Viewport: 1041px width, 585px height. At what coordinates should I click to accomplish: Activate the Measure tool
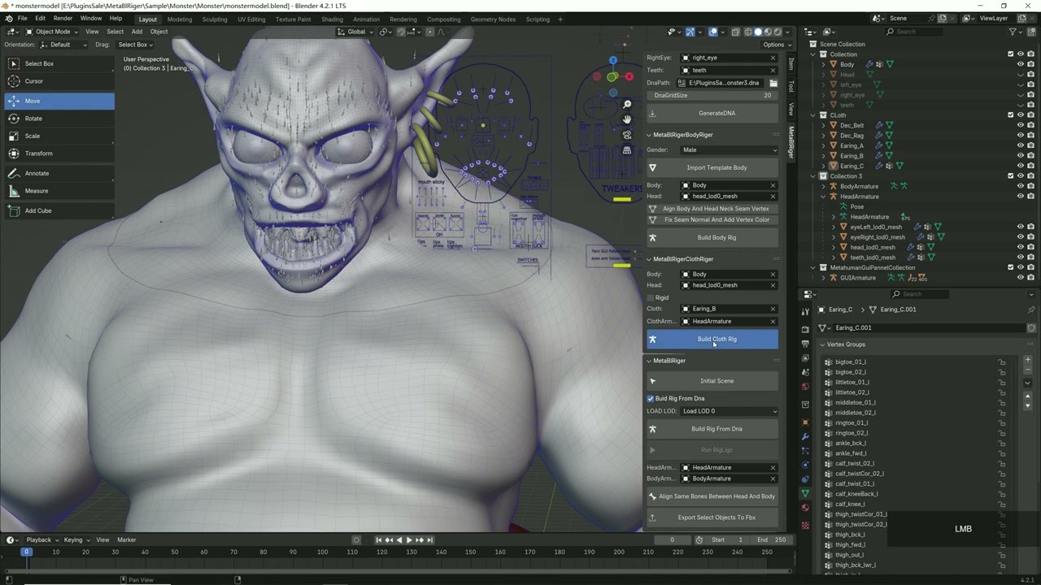pyautogui.click(x=59, y=191)
